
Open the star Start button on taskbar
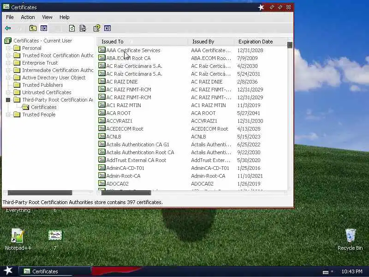tap(8, 271)
